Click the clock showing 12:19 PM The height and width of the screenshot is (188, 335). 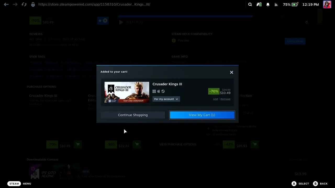(x=311, y=4)
